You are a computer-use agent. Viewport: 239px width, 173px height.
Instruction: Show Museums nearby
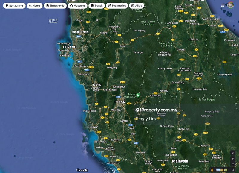pyautogui.click(x=77, y=6)
